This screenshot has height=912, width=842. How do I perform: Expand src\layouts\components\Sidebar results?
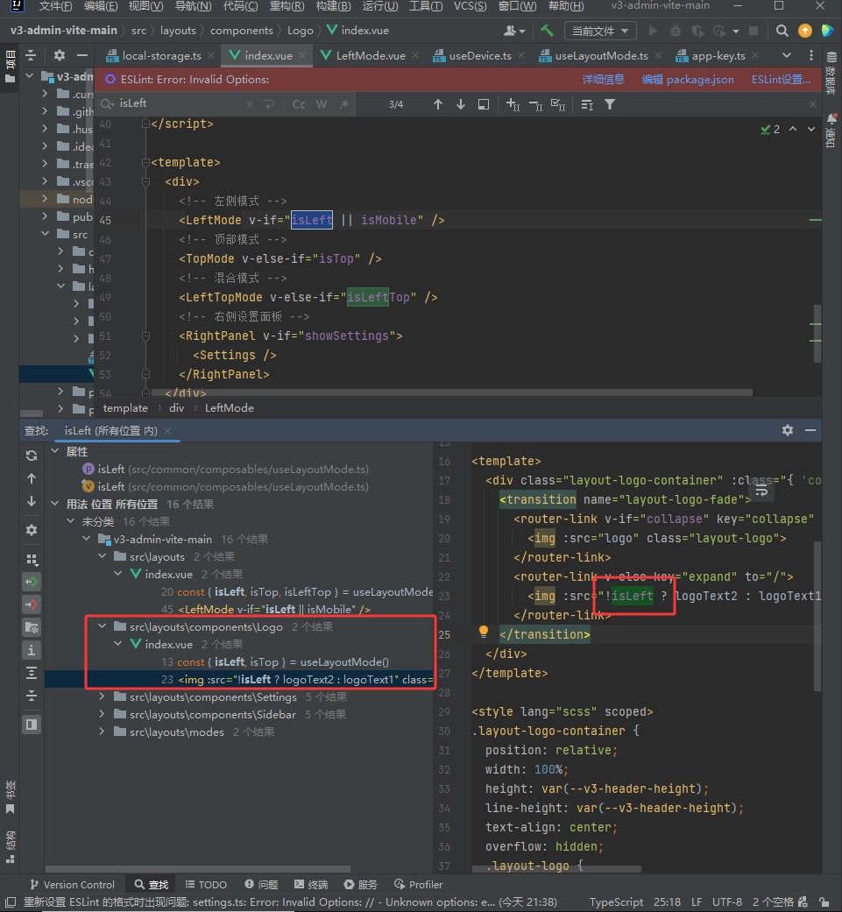pos(103,714)
